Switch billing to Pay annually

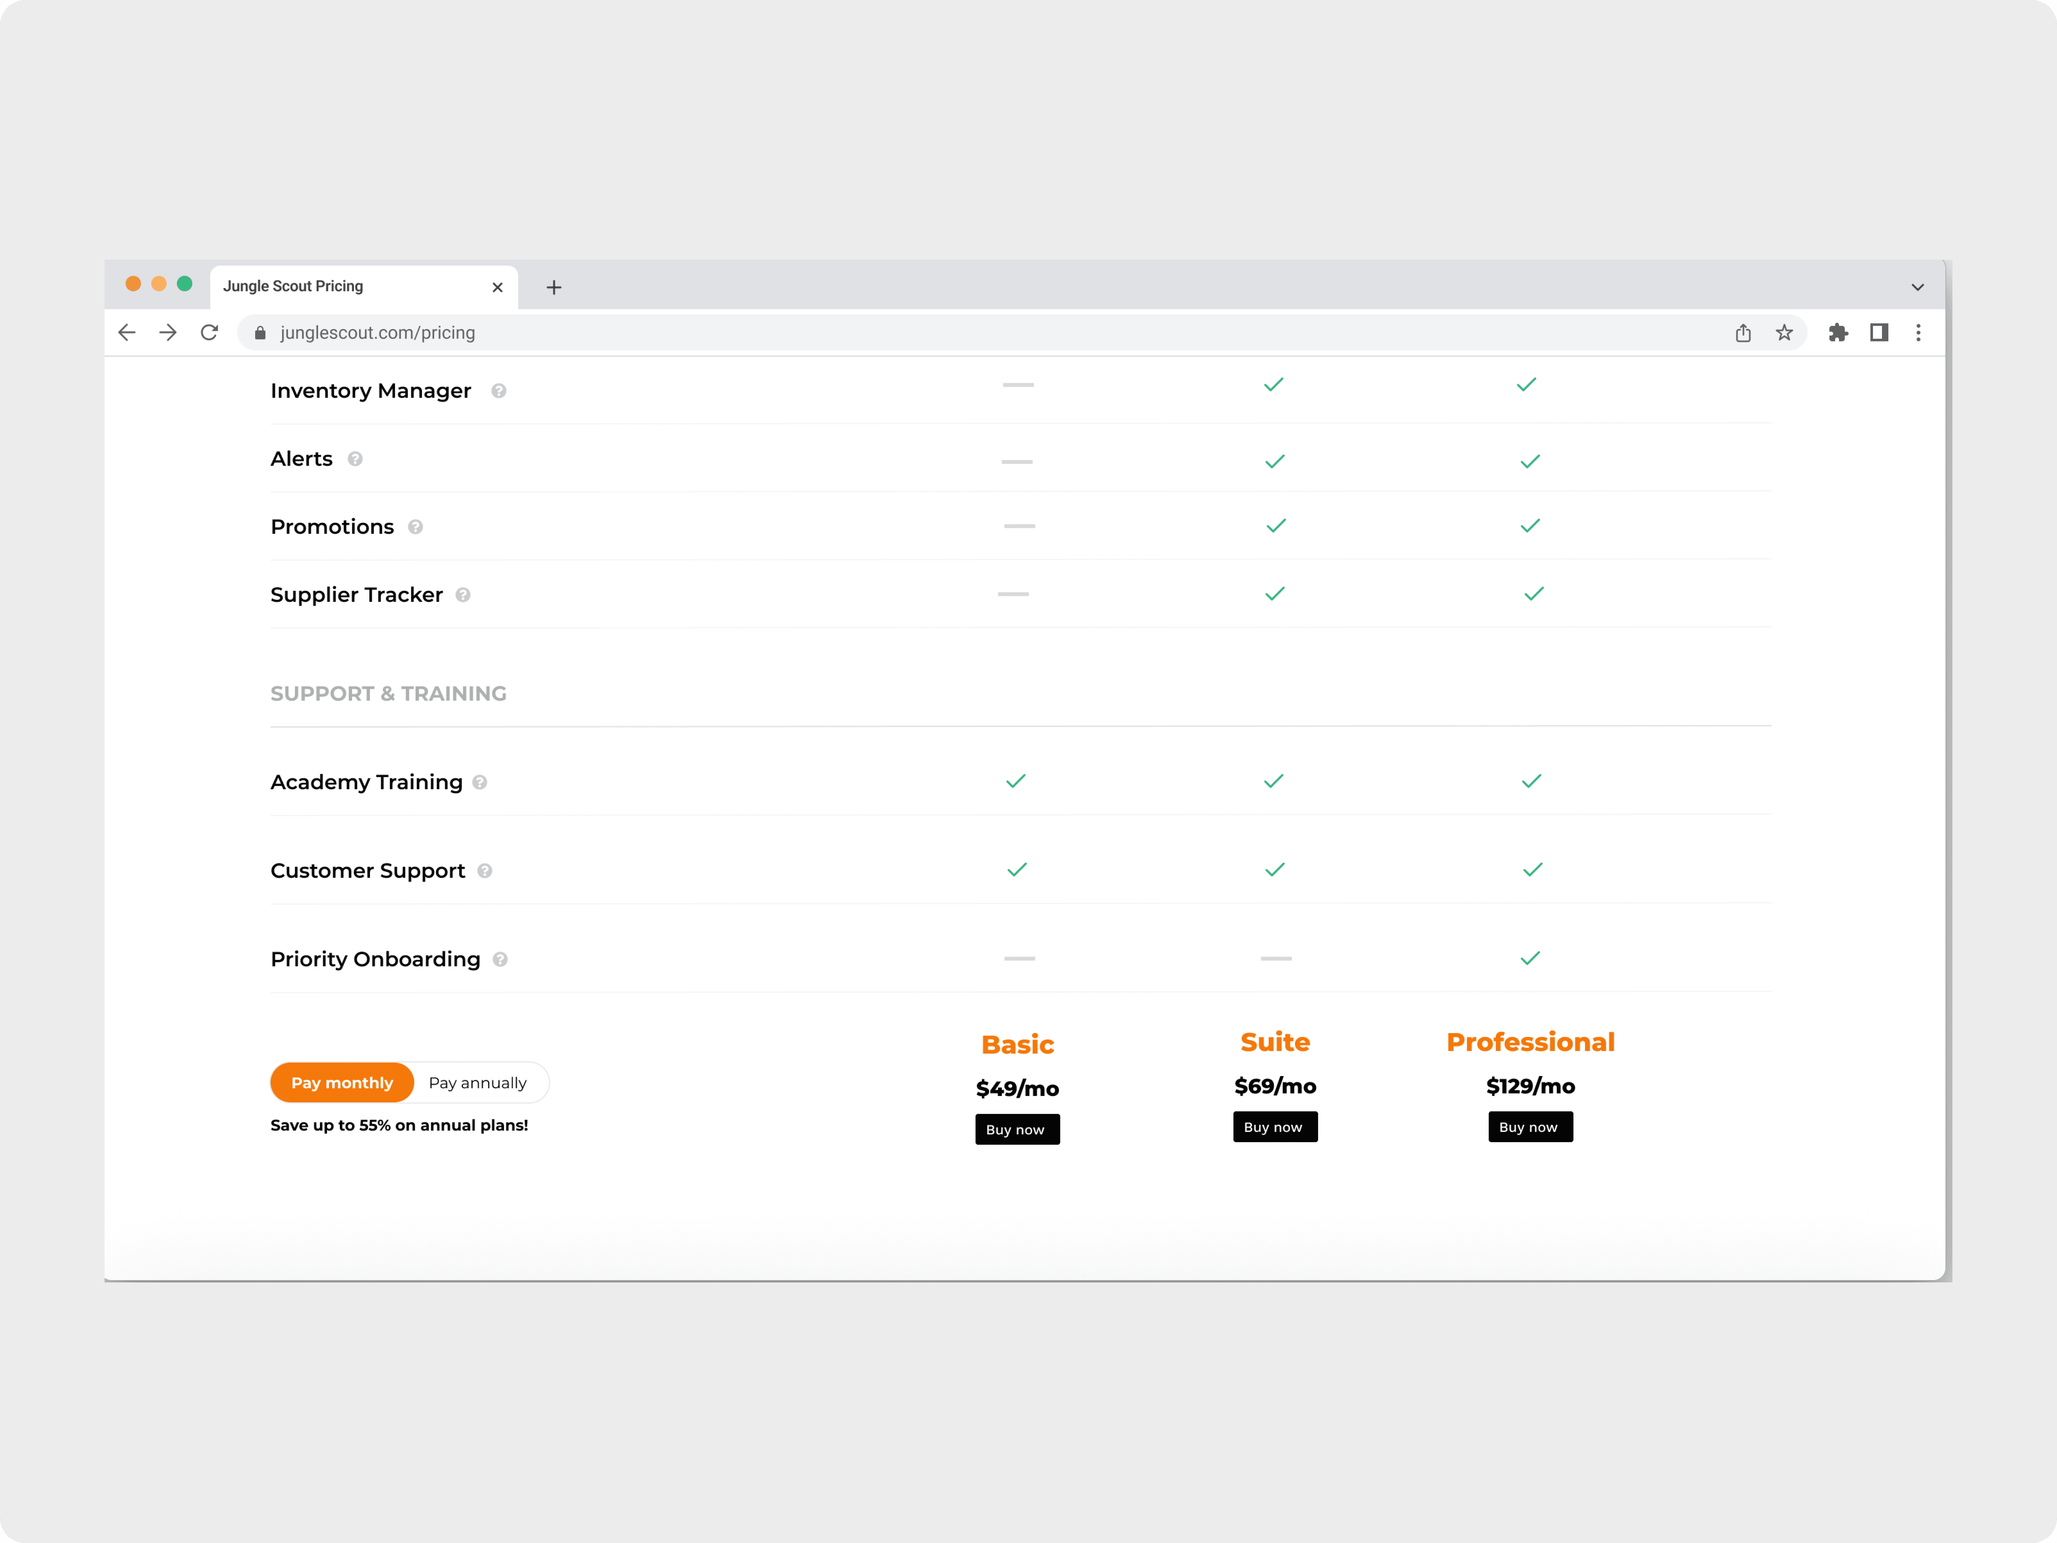(x=477, y=1083)
